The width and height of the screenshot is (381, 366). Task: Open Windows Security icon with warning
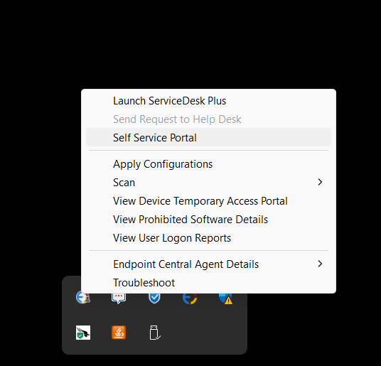pyautogui.click(x=226, y=298)
